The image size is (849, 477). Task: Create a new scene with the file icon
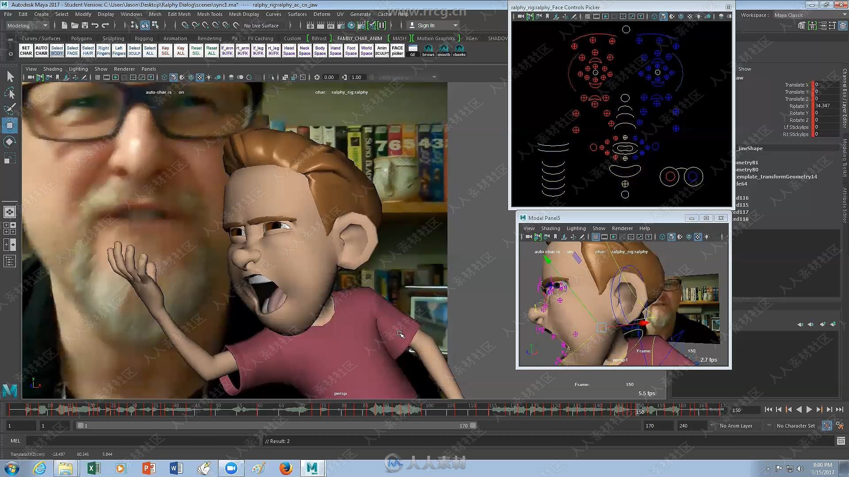click(x=65, y=26)
